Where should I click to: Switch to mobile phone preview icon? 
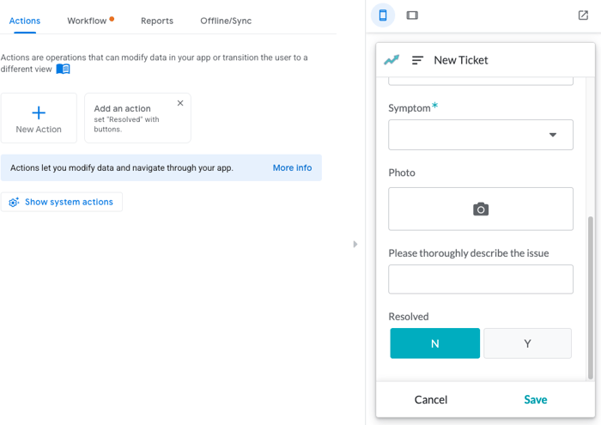coord(383,15)
